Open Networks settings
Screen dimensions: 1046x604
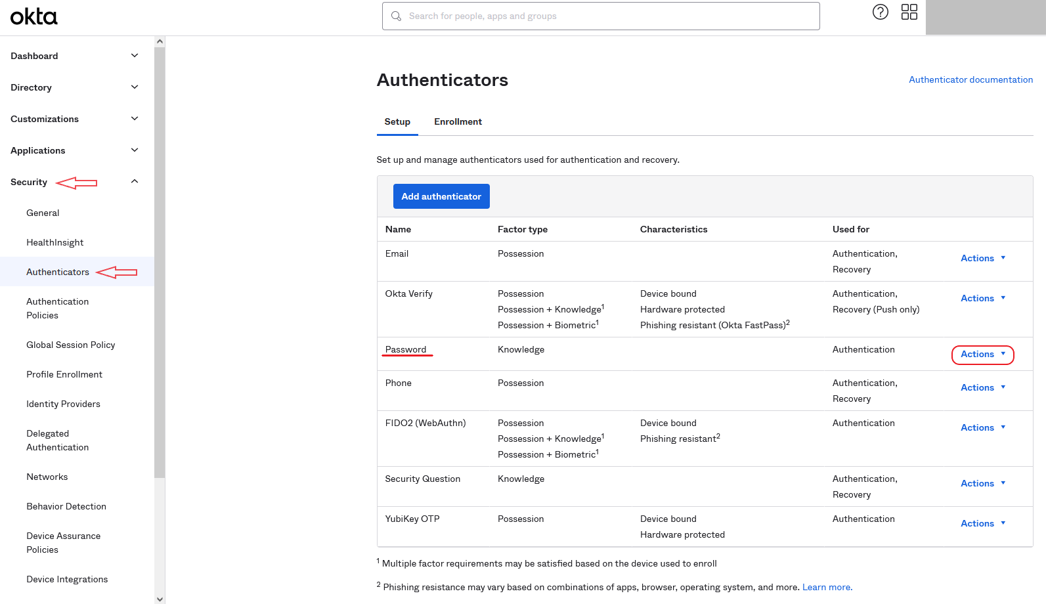47,477
